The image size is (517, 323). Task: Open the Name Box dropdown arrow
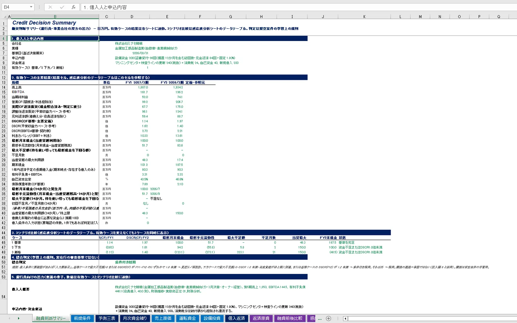(x=31, y=7)
